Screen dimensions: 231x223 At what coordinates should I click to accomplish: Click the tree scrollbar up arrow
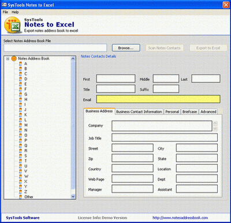[73, 58]
